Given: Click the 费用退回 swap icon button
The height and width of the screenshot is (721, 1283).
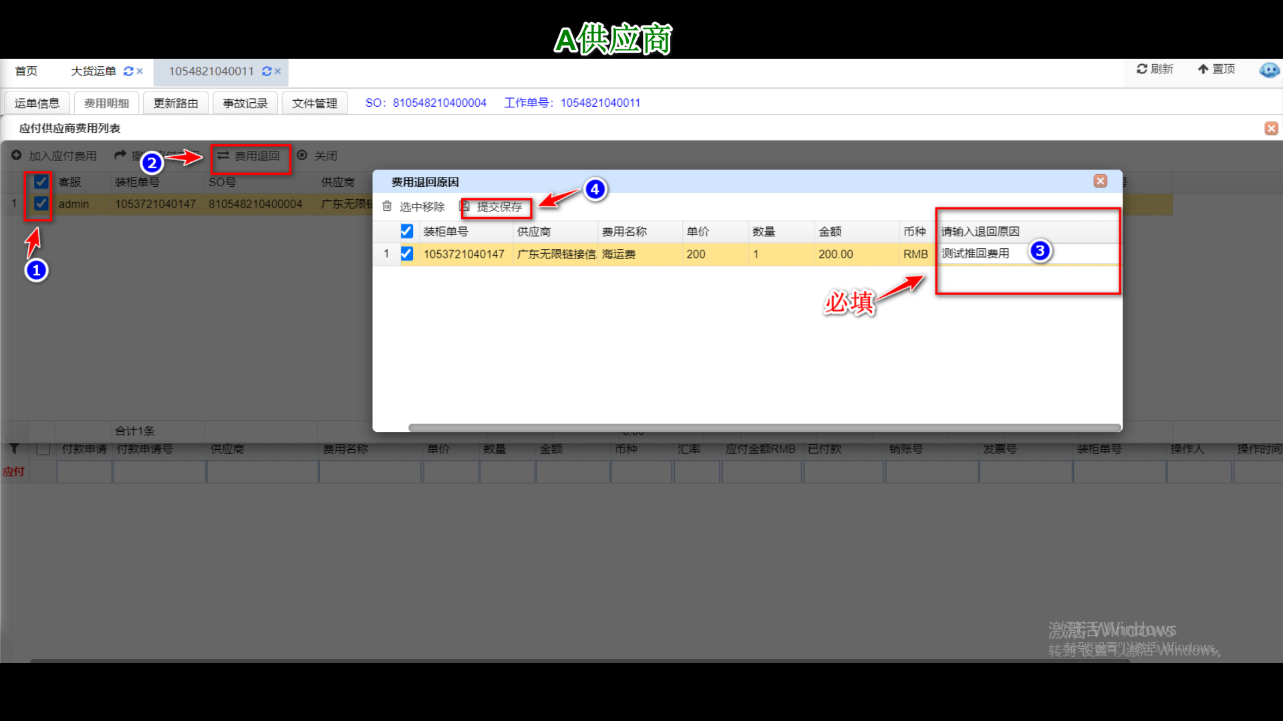Looking at the screenshot, I should 223,156.
